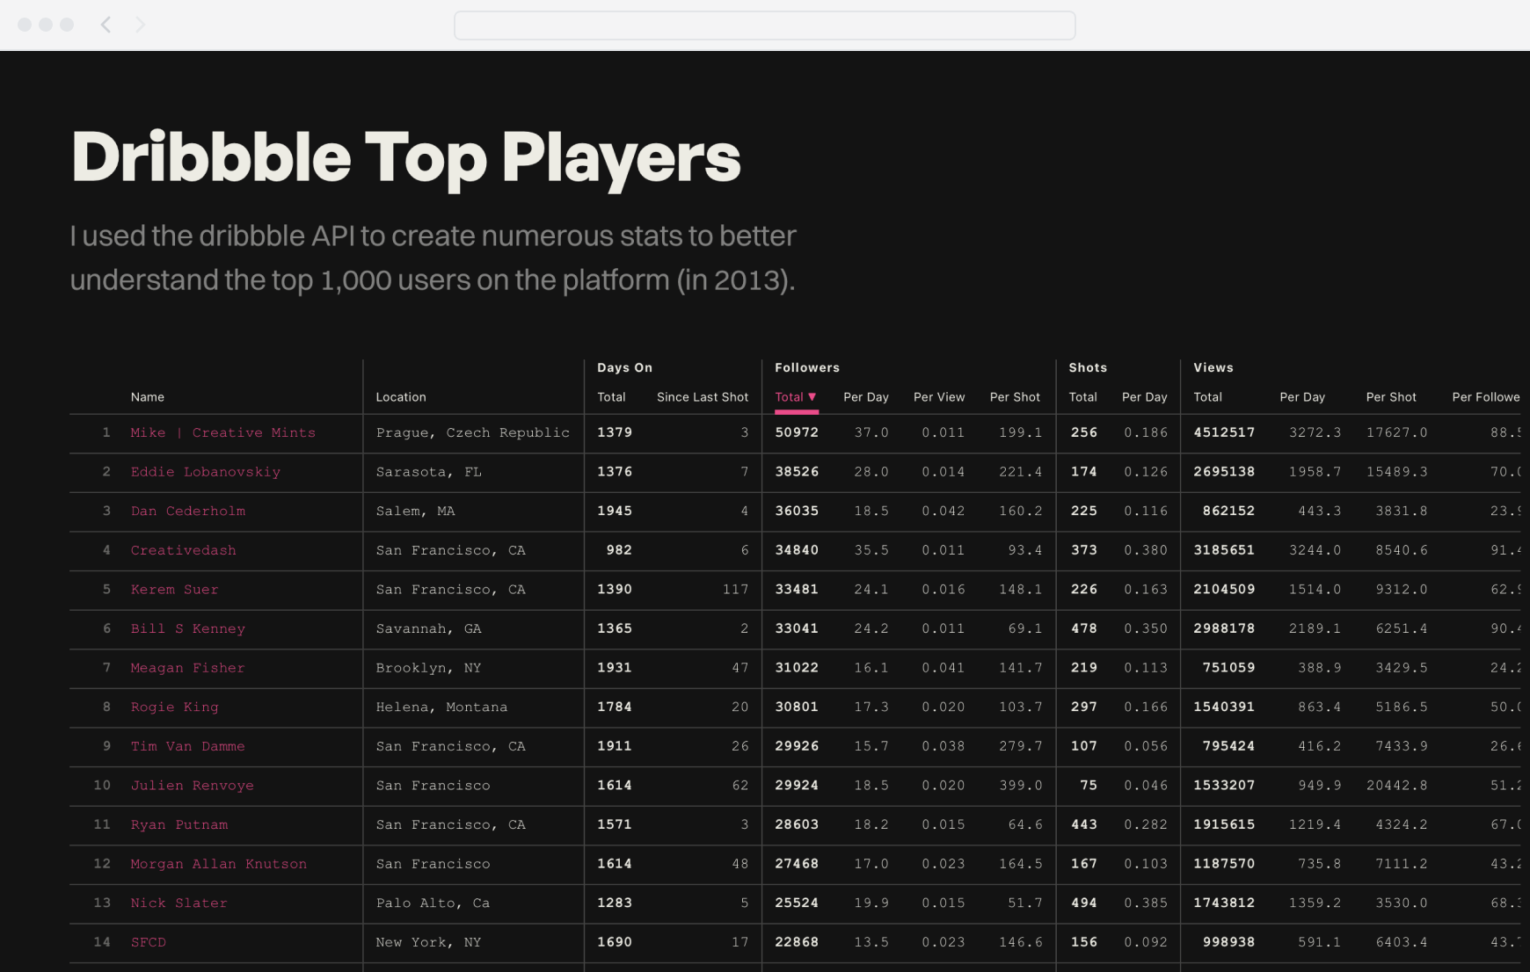
Task: Select since-last-shot value 117
Action: tap(735, 590)
